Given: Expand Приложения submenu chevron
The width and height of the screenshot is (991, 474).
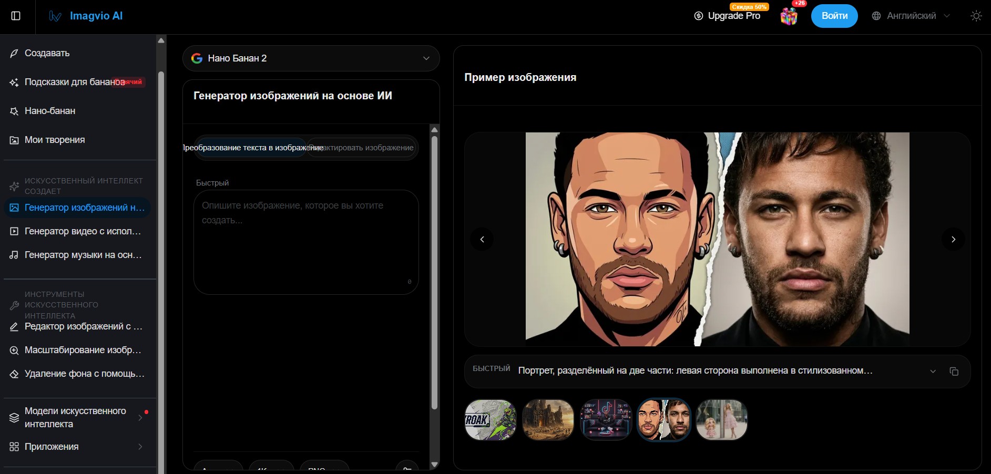Looking at the screenshot, I should point(140,447).
